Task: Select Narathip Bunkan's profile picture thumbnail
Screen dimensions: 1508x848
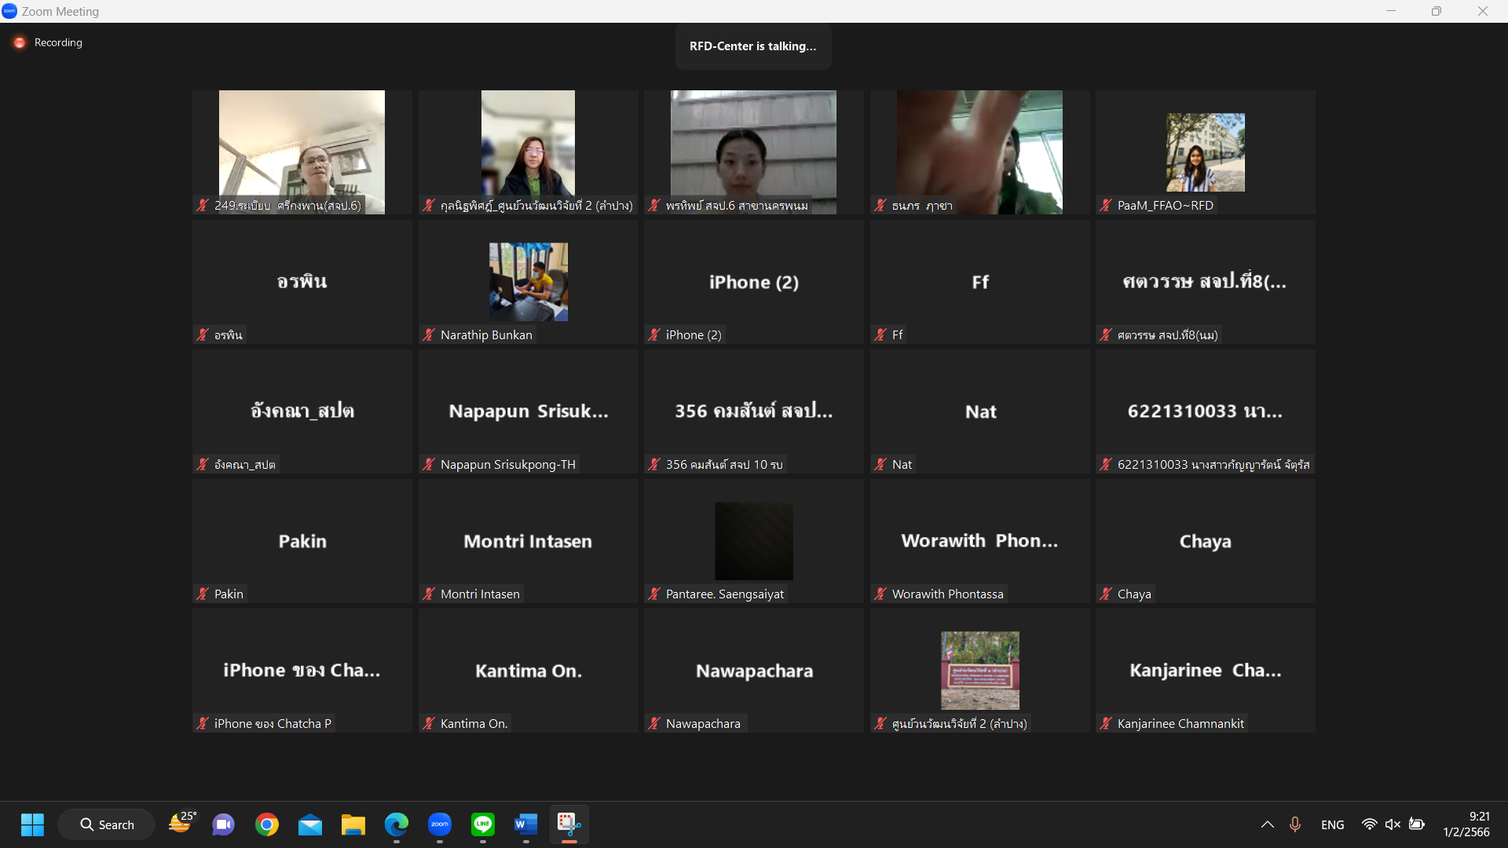Action: click(x=528, y=281)
